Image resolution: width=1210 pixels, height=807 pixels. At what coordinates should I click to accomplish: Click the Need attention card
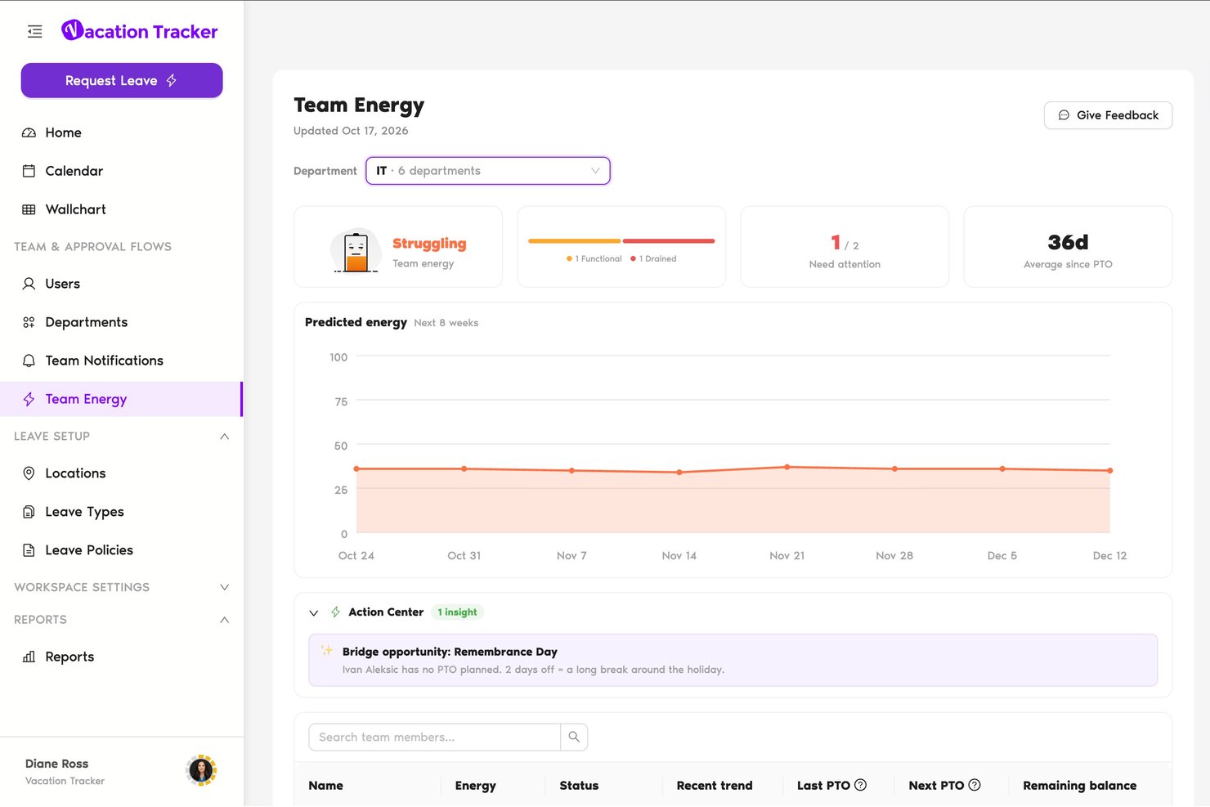(845, 247)
